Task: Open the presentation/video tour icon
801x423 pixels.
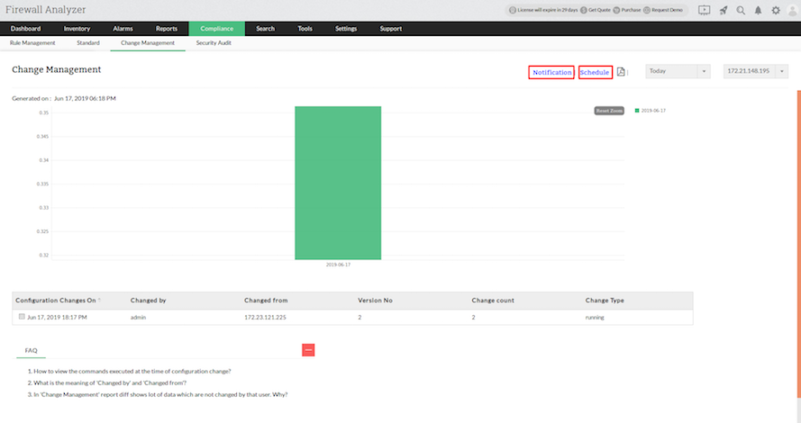Action: (x=704, y=10)
